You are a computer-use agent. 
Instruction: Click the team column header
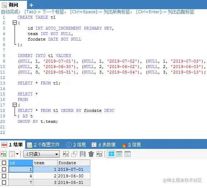point(45,163)
